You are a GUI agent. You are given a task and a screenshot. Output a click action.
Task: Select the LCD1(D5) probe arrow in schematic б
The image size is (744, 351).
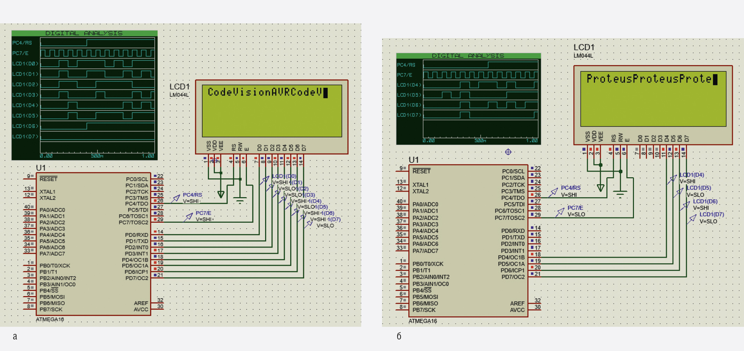pos(679,192)
